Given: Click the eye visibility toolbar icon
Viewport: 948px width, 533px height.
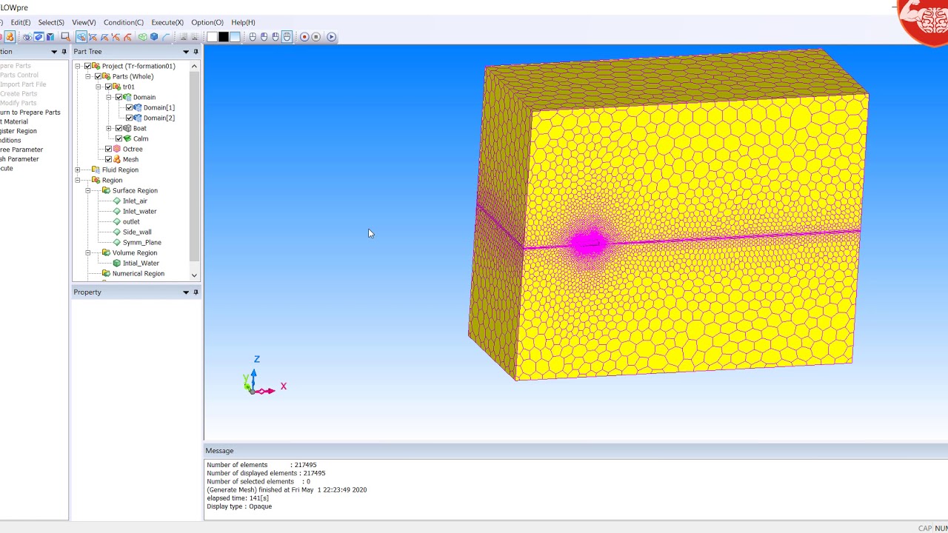Looking at the screenshot, I should [27, 37].
